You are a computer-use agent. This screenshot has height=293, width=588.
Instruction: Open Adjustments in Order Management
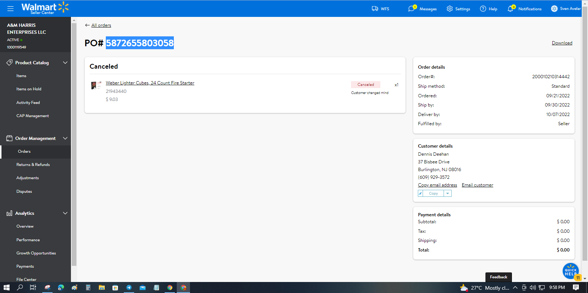[28, 178]
